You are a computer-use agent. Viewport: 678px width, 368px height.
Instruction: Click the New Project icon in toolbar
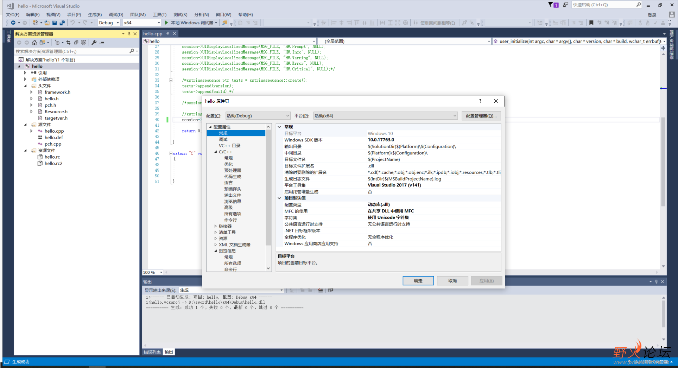[x=35, y=23]
